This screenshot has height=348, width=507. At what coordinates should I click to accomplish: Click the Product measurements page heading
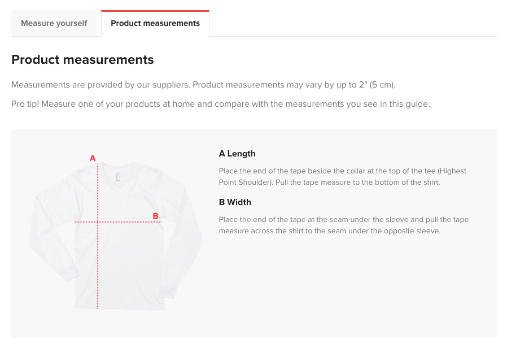click(82, 59)
